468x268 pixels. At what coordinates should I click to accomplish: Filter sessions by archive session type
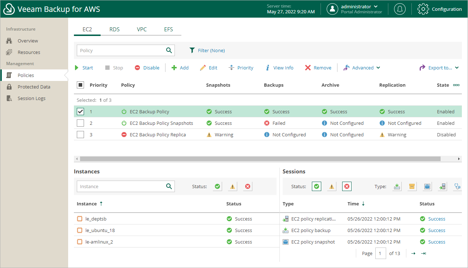(x=412, y=186)
